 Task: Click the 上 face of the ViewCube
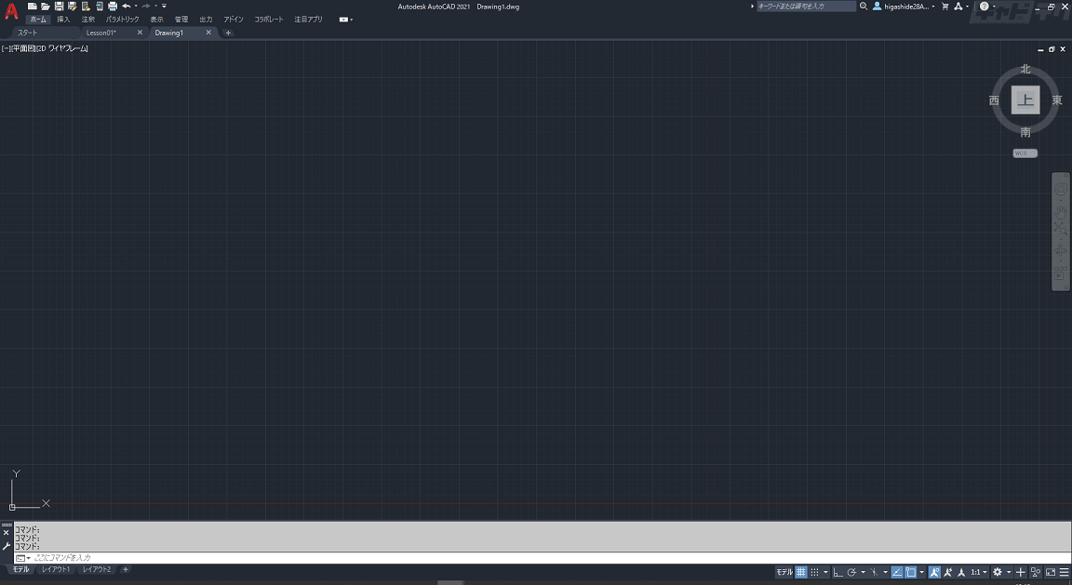[1025, 100]
